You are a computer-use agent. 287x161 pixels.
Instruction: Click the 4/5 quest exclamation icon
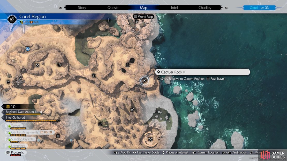click(x=22, y=22)
